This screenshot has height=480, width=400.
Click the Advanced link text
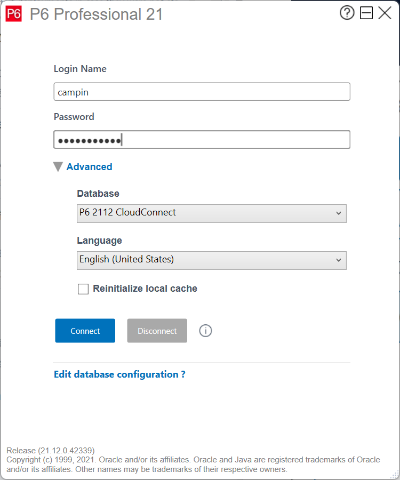90,167
